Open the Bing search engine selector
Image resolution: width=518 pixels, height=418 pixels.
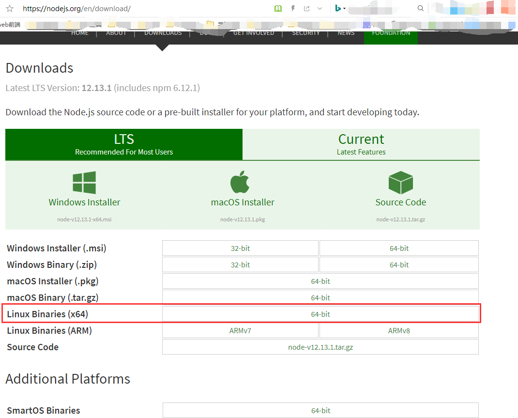coord(340,8)
